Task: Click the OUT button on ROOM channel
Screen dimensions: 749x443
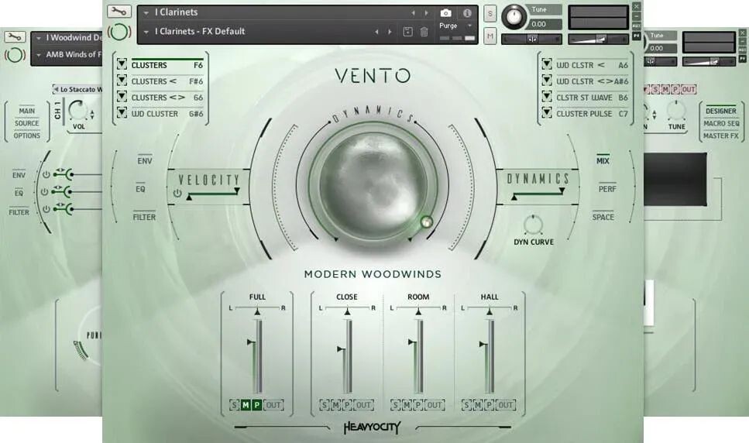Action: [x=435, y=405]
